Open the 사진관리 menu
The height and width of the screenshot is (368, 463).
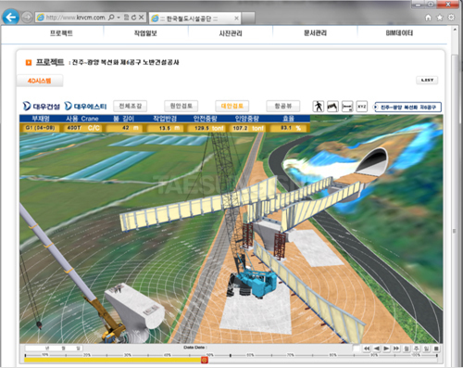231,33
